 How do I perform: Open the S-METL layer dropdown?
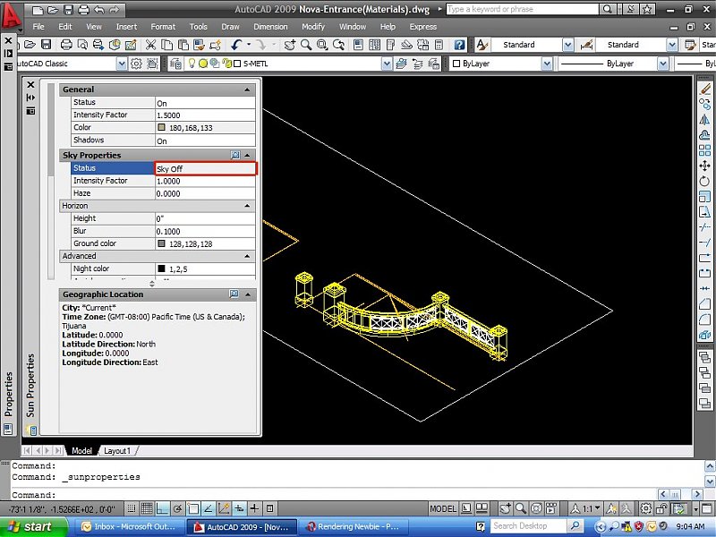(x=387, y=64)
